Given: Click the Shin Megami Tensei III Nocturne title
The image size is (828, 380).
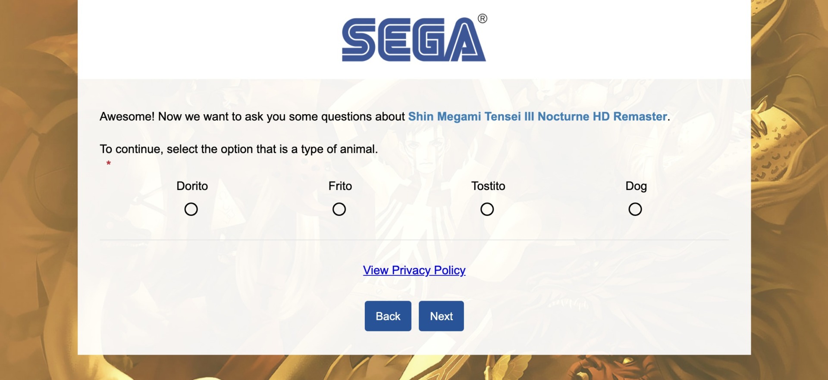Looking at the screenshot, I should (x=537, y=117).
